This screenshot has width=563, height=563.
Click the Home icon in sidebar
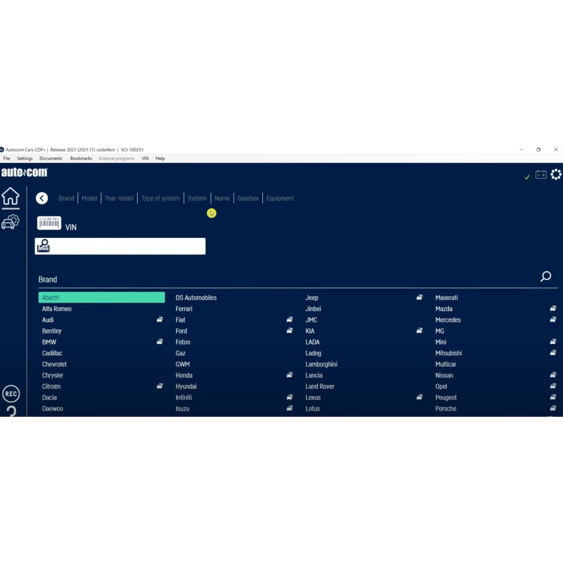click(10, 197)
